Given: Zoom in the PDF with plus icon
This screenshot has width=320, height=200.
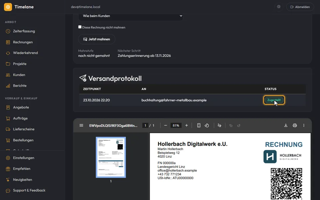Looking at the screenshot, I should (186, 125).
